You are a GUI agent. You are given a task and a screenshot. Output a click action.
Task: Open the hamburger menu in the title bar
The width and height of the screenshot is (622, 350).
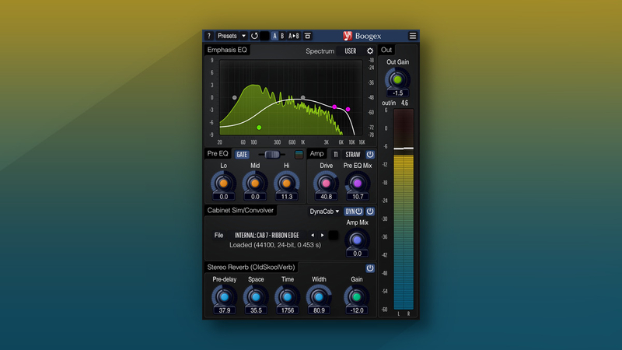pos(413,36)
